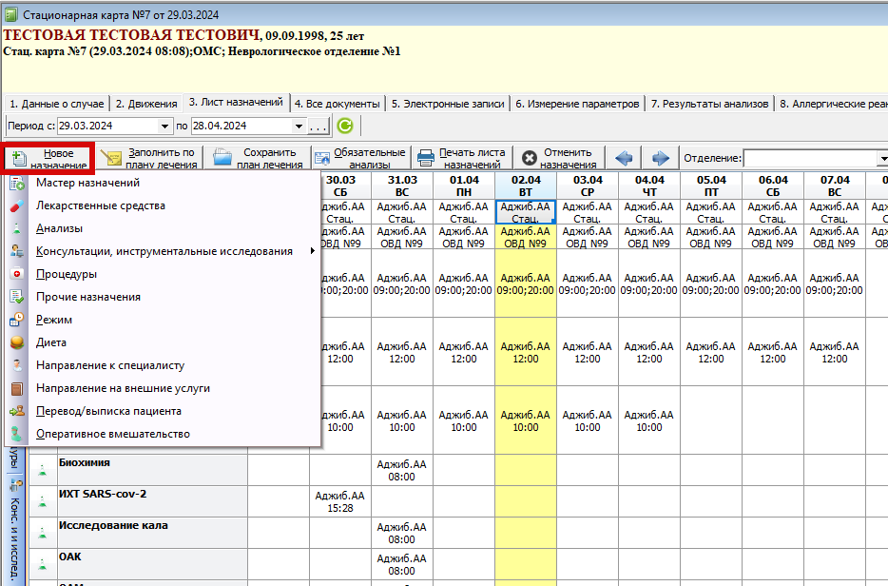This screenshot has width=888, height=586.
Task: Click the cancel appointments X icon
Action: pos(528,158)
